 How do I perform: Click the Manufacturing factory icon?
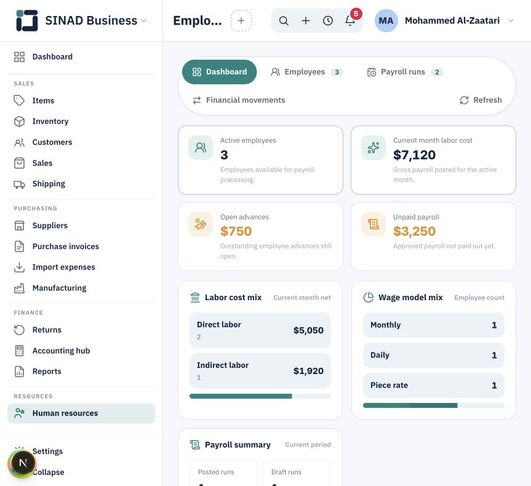[19, 288]
